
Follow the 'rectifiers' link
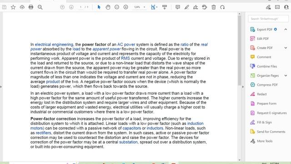(x=44, y=133)
